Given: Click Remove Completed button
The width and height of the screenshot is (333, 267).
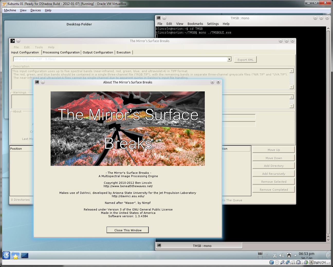Looking at the screenshot, I should [x=274, y=189].
